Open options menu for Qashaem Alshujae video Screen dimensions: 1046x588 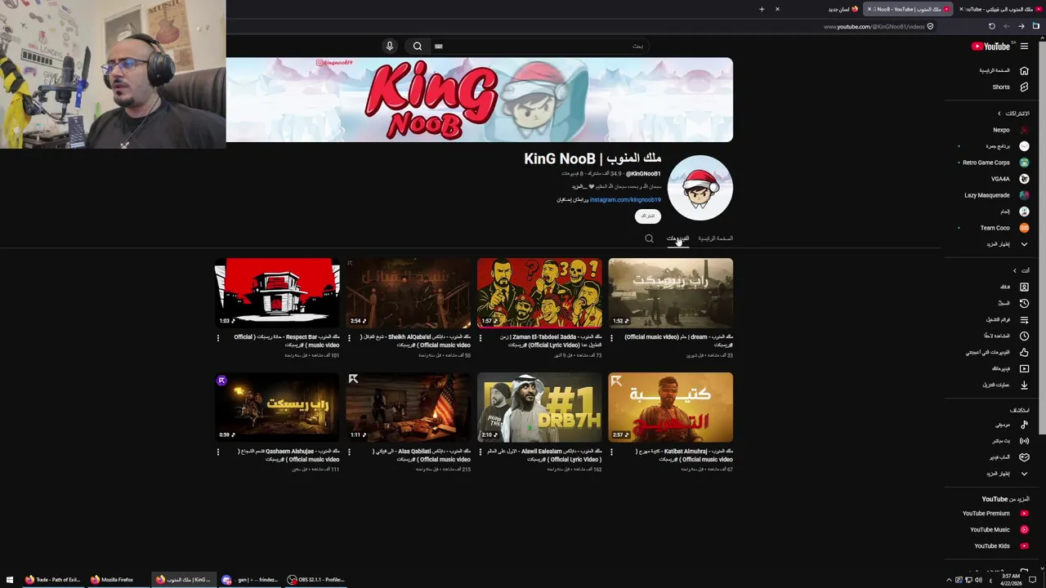218,452
